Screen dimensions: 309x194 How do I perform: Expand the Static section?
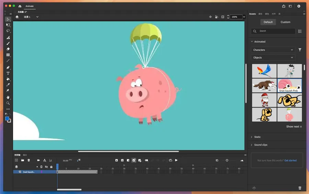click(257, 137)
